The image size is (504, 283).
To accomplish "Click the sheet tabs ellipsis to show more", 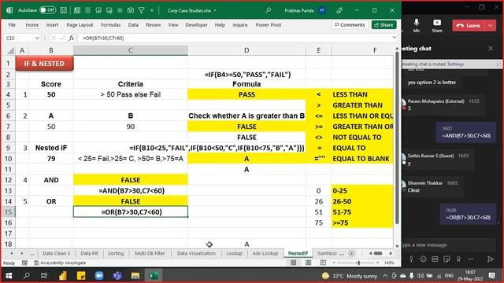I will tap(32, 253).
